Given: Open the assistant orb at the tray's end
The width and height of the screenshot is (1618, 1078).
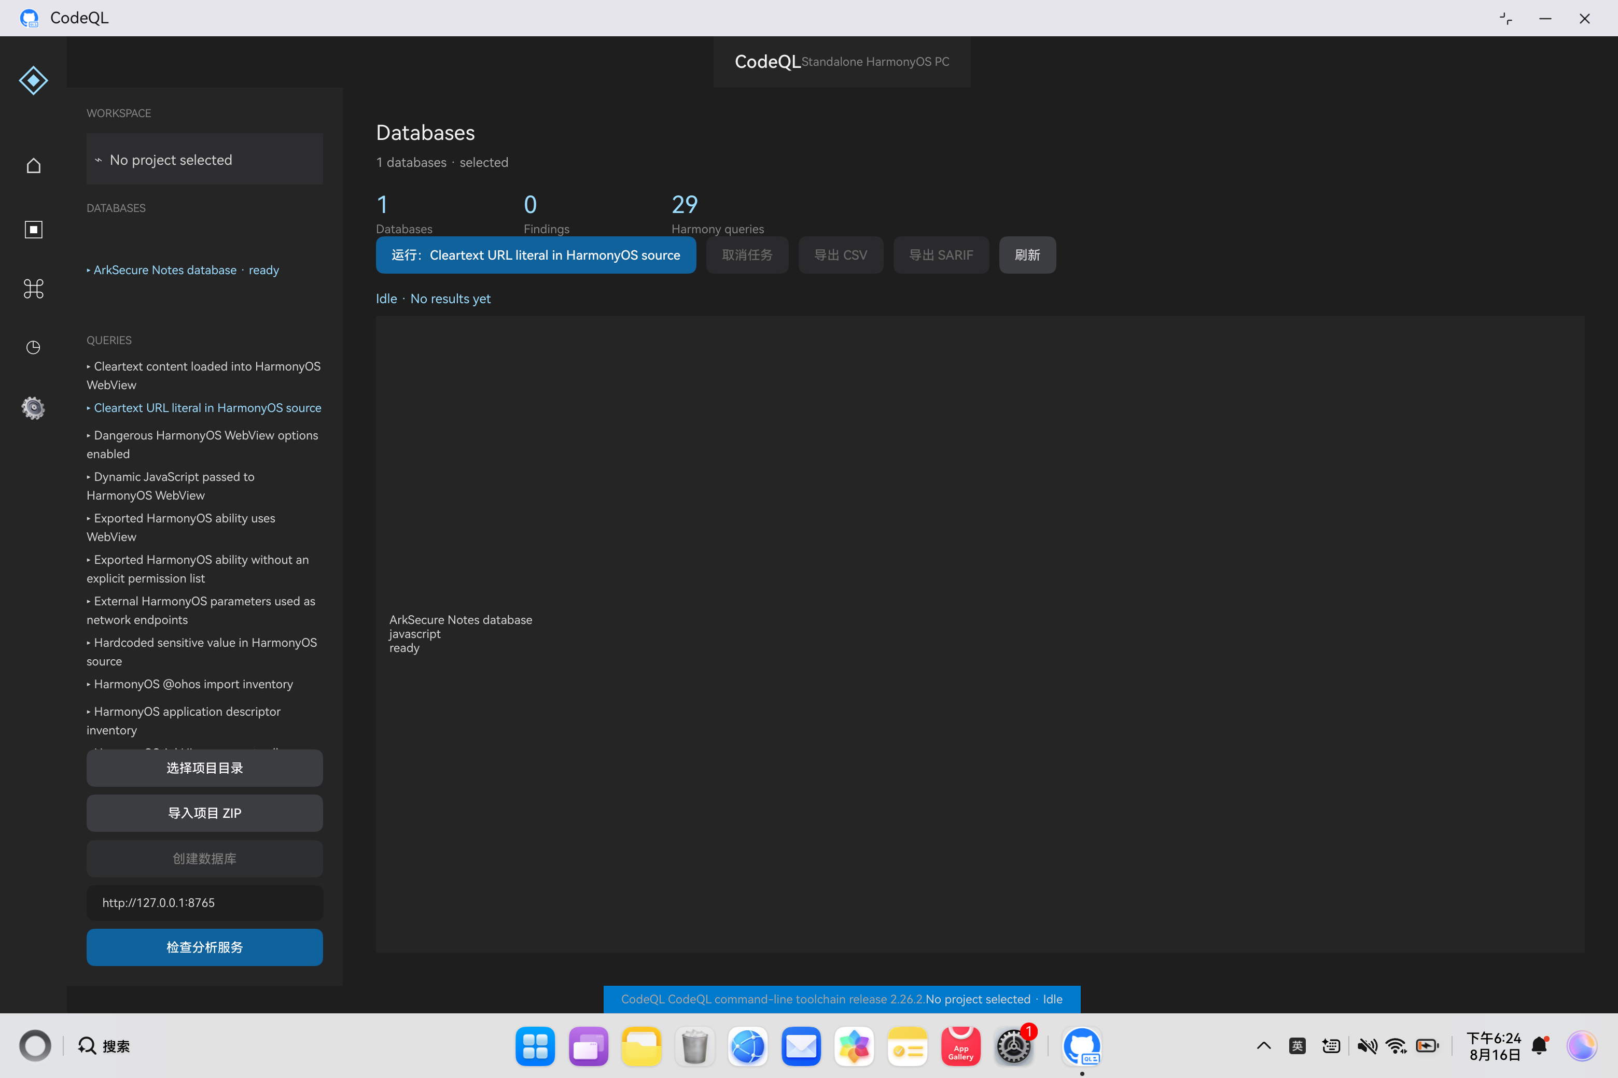Looking at the screenshot, I should [1582, 1046].
